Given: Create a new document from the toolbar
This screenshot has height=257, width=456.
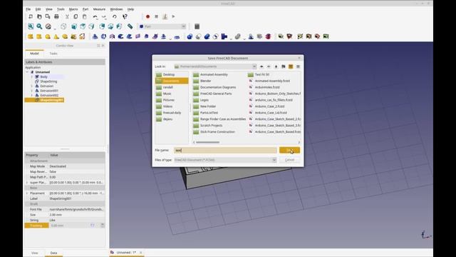Looking at the screenshot, I should click(31, 16).
